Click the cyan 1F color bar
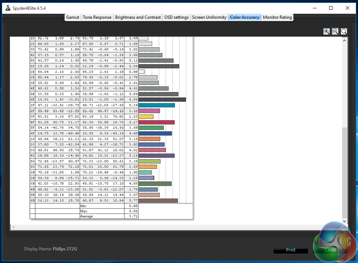Viewport: 358px width, 263px height. [156, 105]
